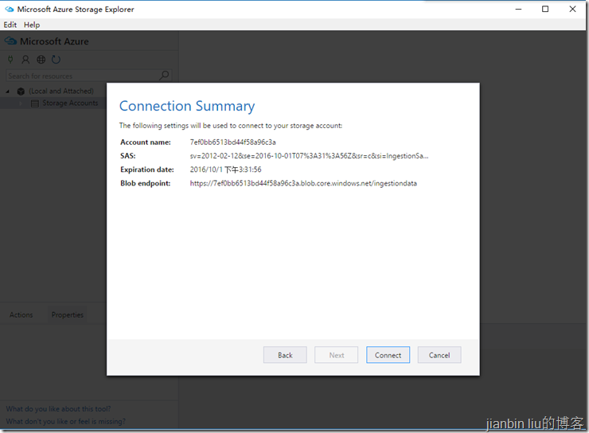Open the 'What don't you like or feel is missing?' link
This screenshot has width=589, height=433.
tap(66, 421)
